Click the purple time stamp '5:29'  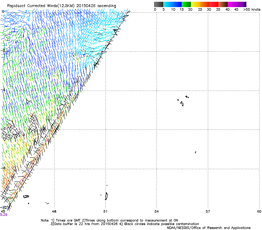(4, 215)
